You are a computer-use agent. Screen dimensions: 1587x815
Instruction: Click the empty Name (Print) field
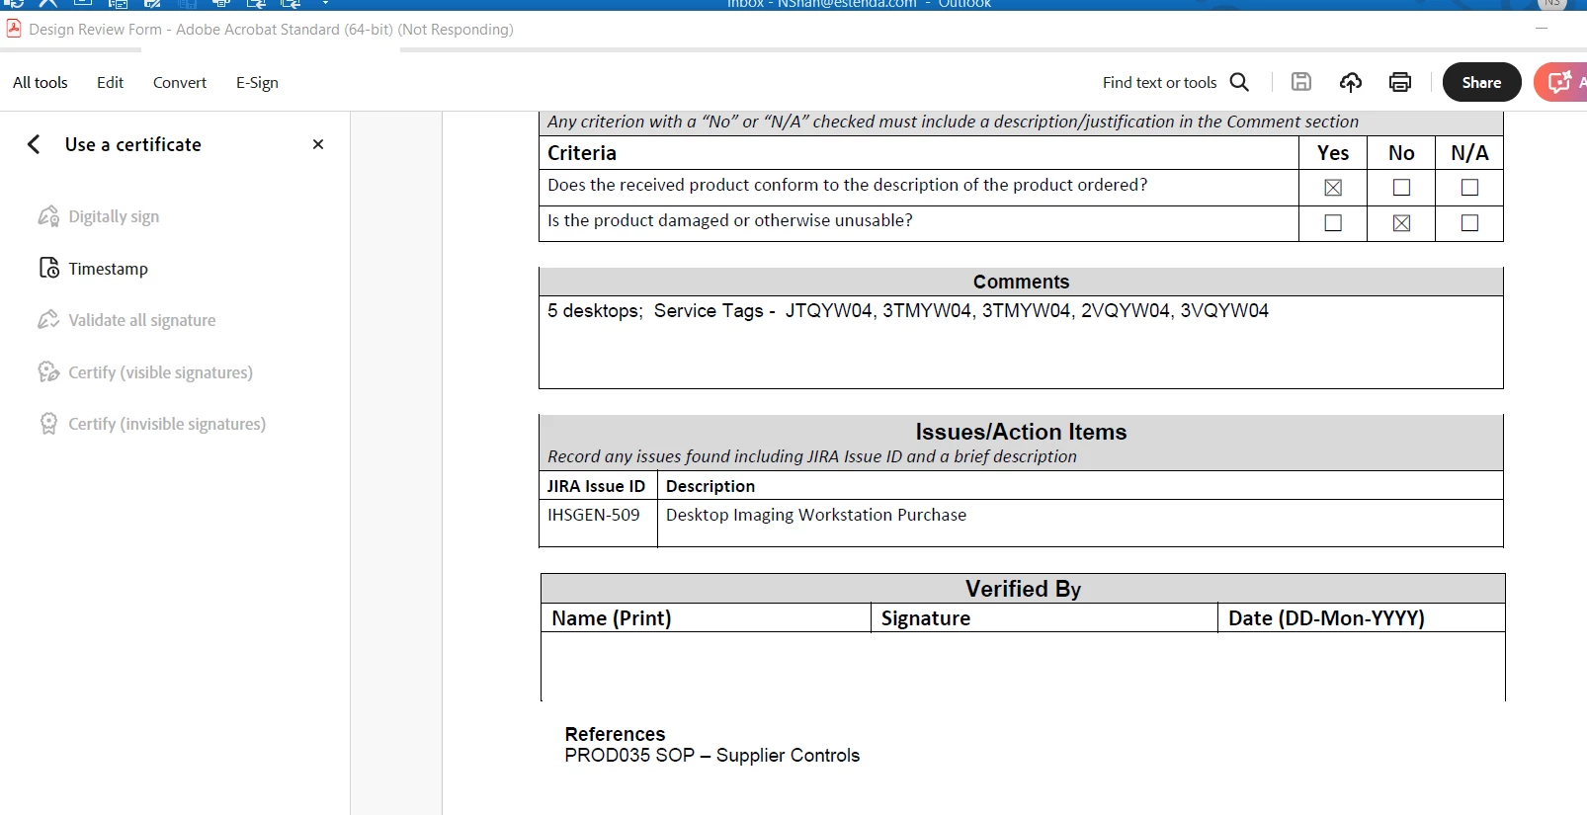point(706,667)
